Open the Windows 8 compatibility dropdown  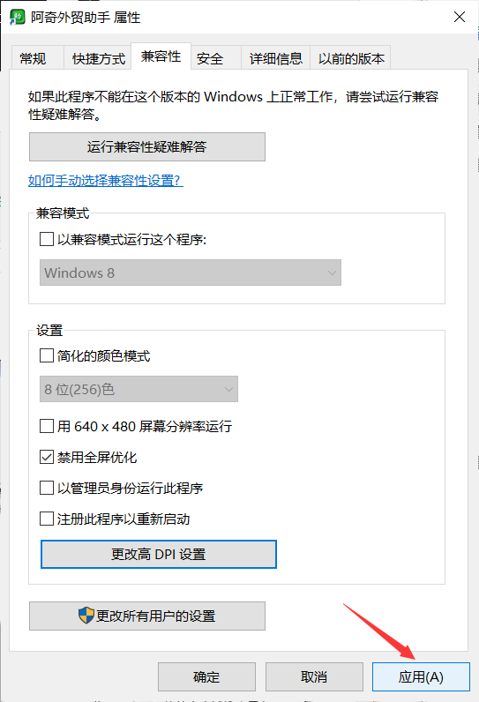pos(191,273)
